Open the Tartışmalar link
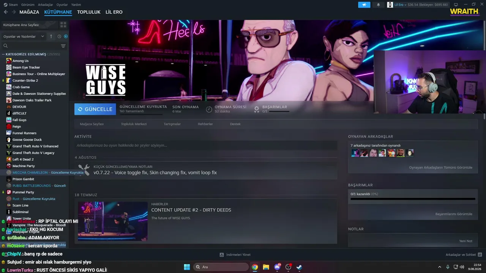This screenshot has height=273, width=486. (172, 124)
